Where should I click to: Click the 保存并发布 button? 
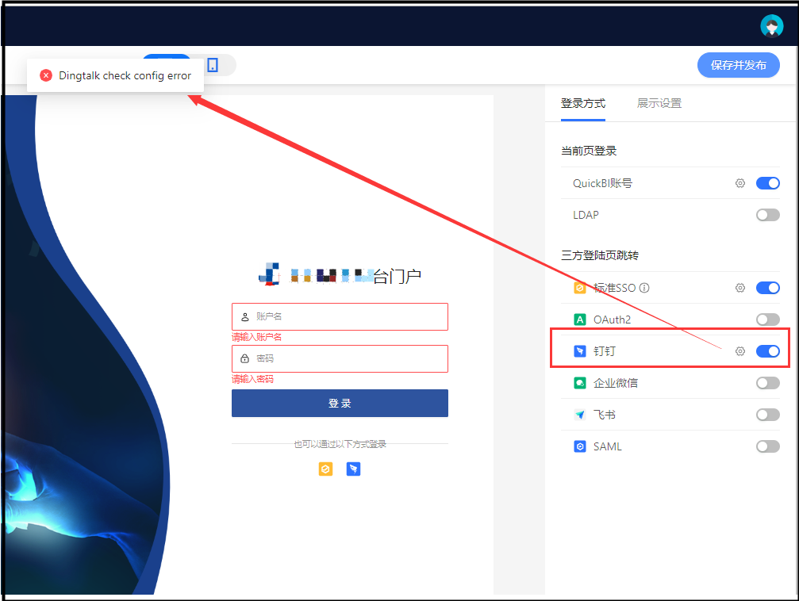pos(738,65)
